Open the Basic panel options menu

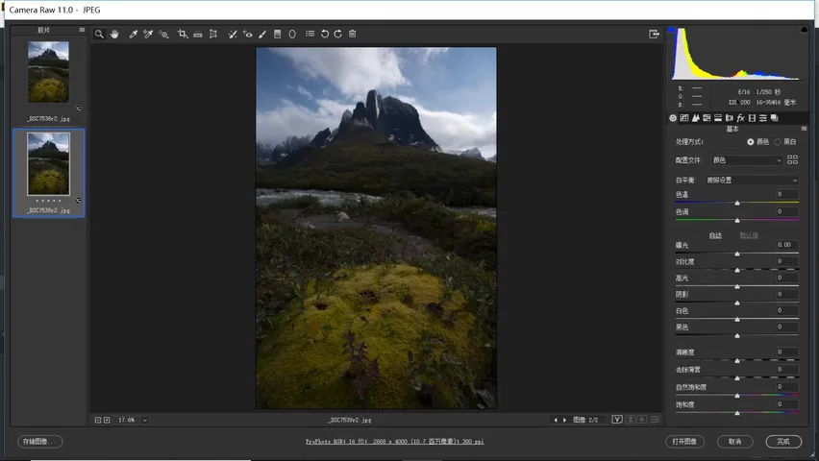pos(804,129)
